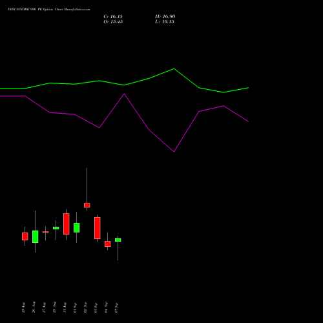Click the 25 Aug date axis label
The width and height of the screenshot is (323, 323).
[x=23, y=307]
